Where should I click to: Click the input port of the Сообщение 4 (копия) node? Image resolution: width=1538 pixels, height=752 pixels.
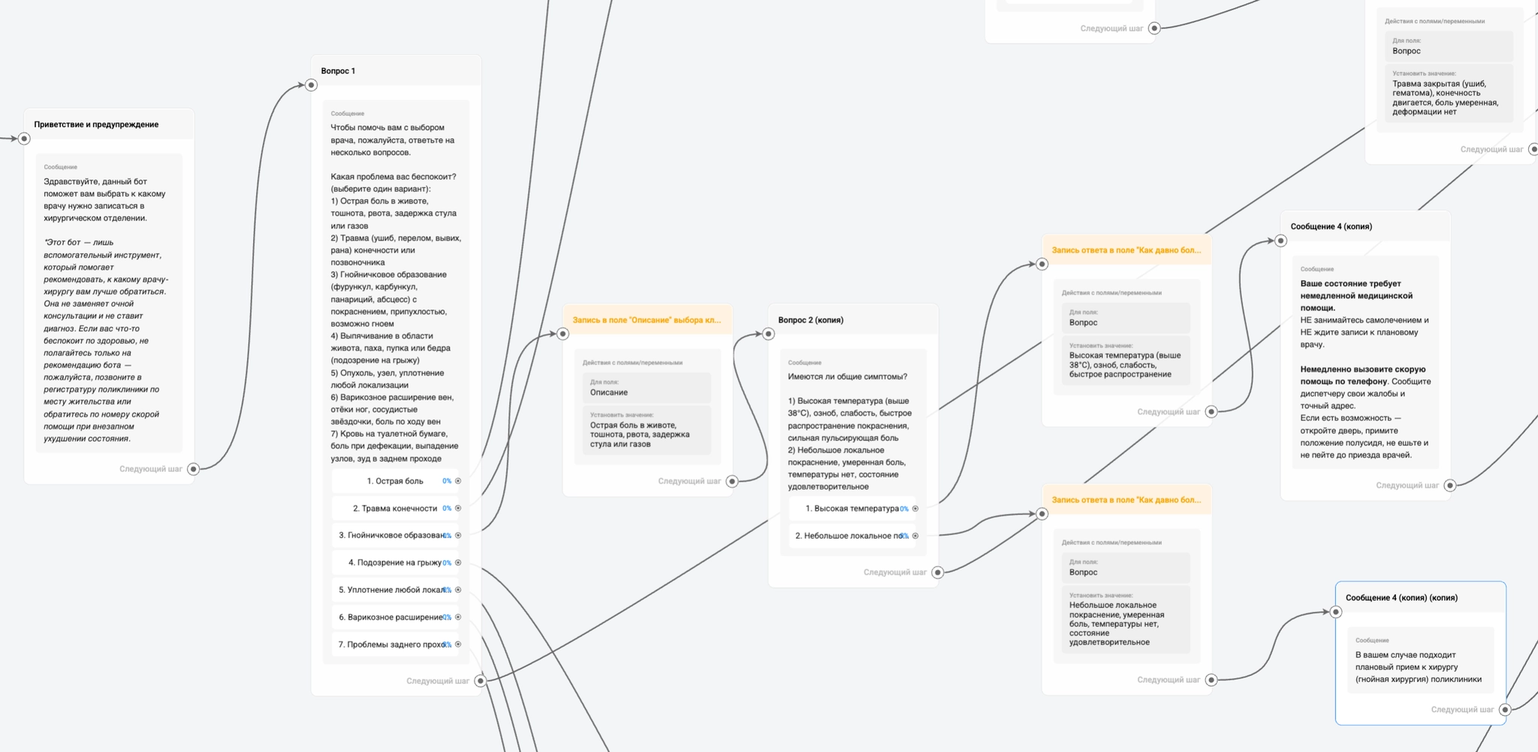click(x=1280, y=241)
